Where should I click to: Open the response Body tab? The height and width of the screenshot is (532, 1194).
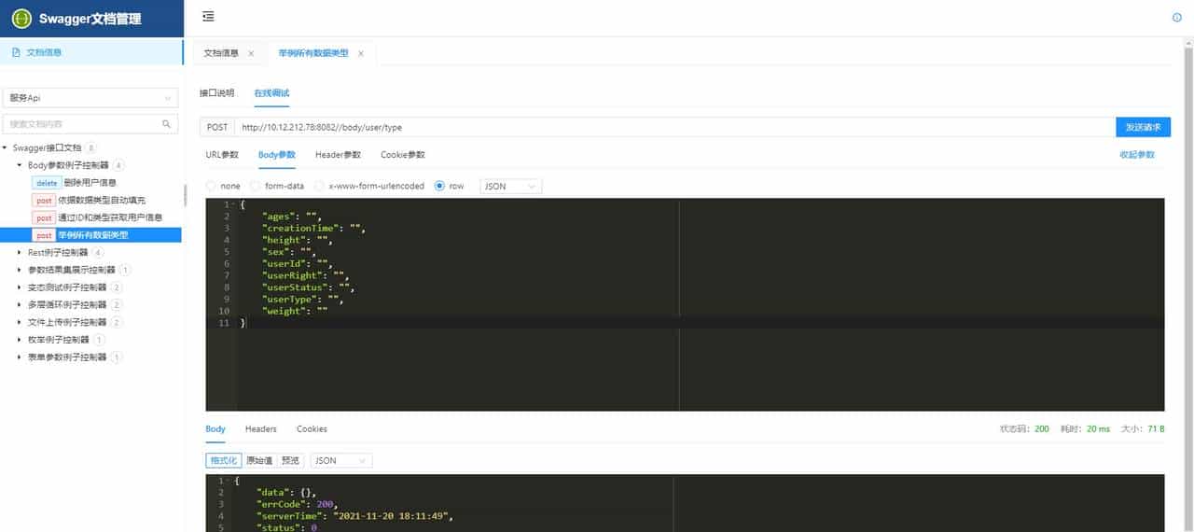pyautogui.click(x=215, y=429)
